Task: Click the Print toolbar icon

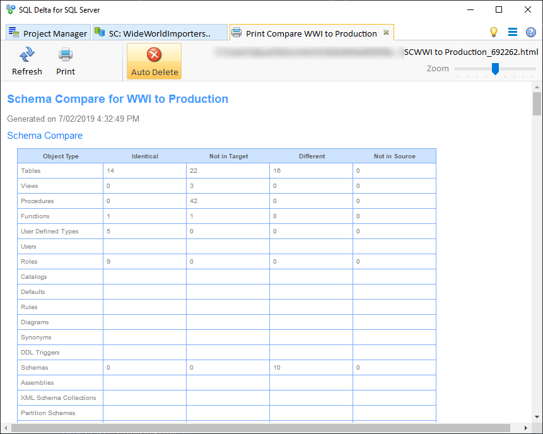Action: coord(66,61)
